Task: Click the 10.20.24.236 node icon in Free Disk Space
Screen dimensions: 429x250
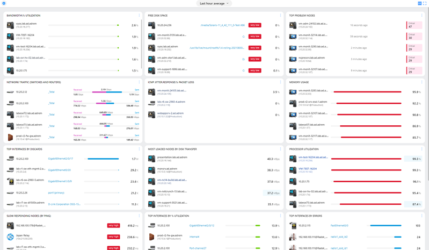Action: 151,25
